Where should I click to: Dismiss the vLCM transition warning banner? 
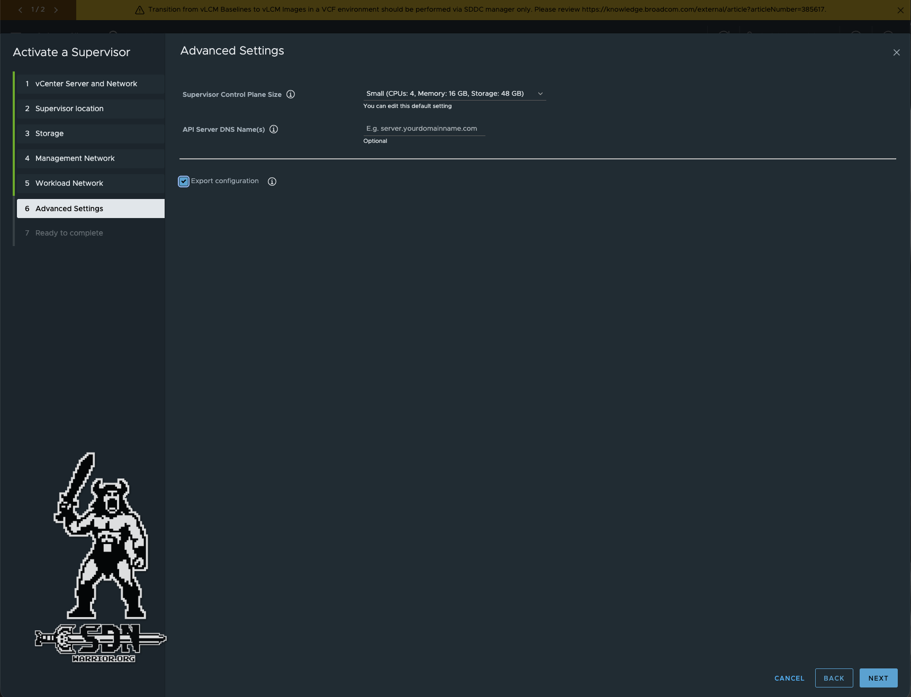point(900,10)
